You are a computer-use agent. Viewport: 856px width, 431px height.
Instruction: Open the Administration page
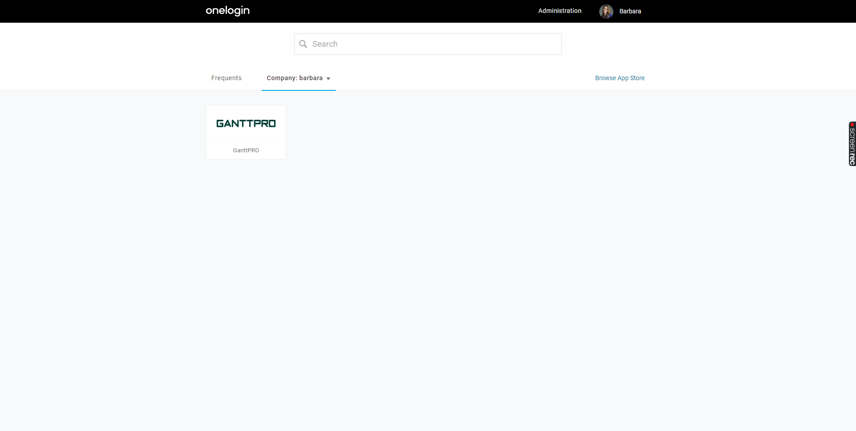pyautogui.click(x=560, y=11)
